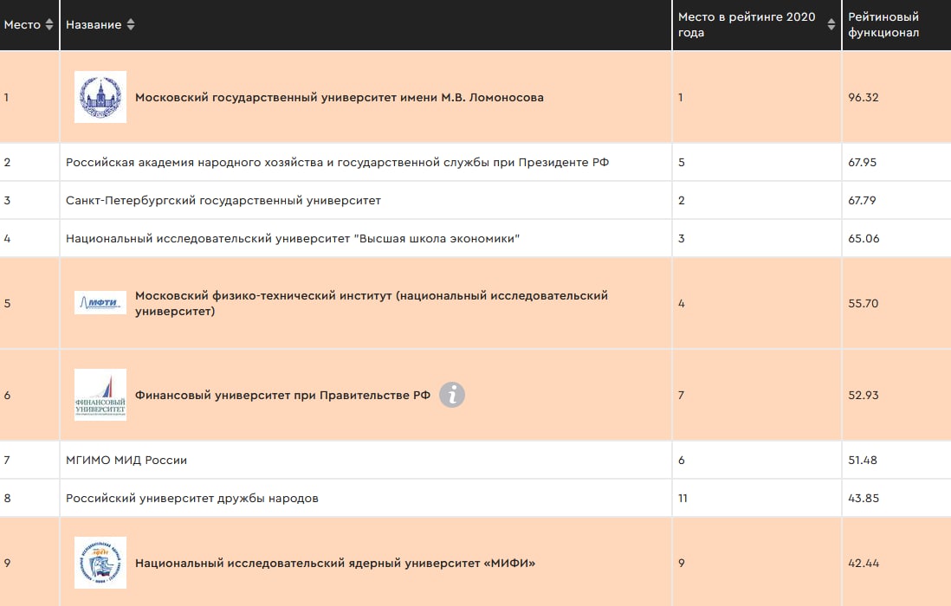This screenshot has height=606, width=951.
Task: Click 2020 rank 4 in МФТИ row
Action: click(682, 304)
